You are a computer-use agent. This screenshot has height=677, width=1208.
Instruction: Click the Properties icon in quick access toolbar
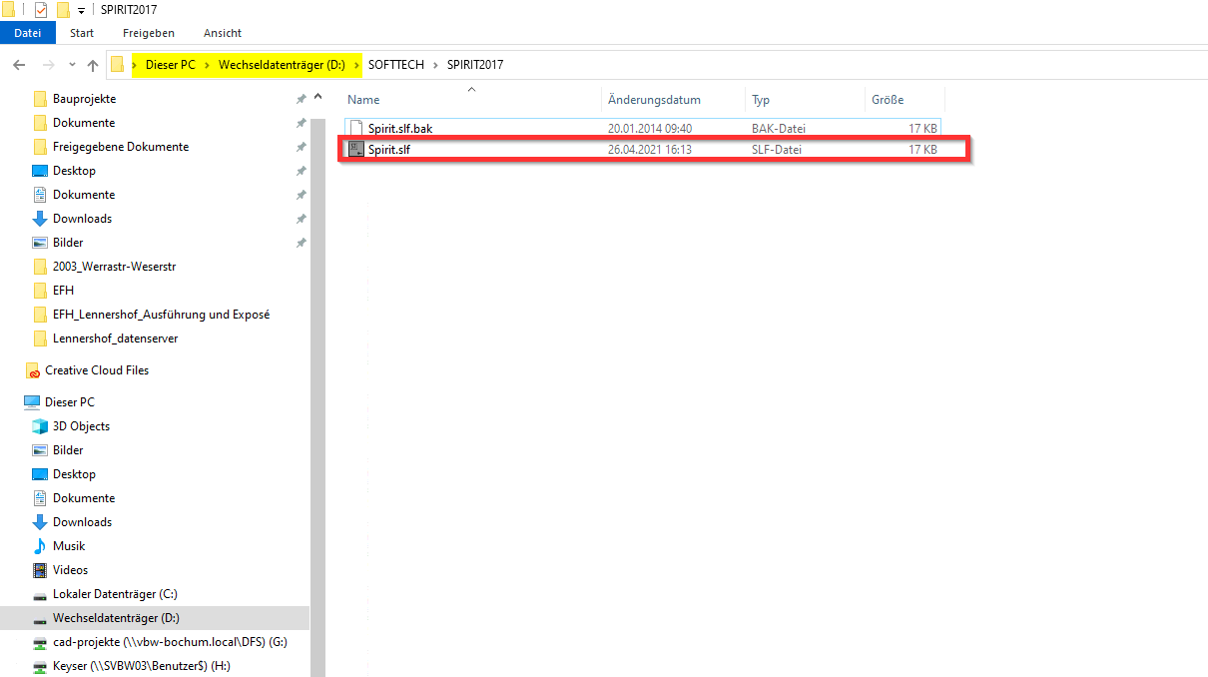(x=41, y=10)
